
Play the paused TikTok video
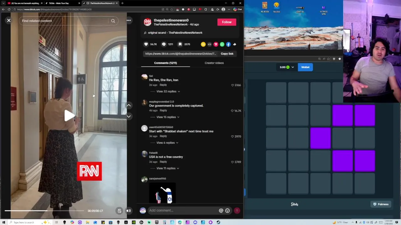coord(69,116)
